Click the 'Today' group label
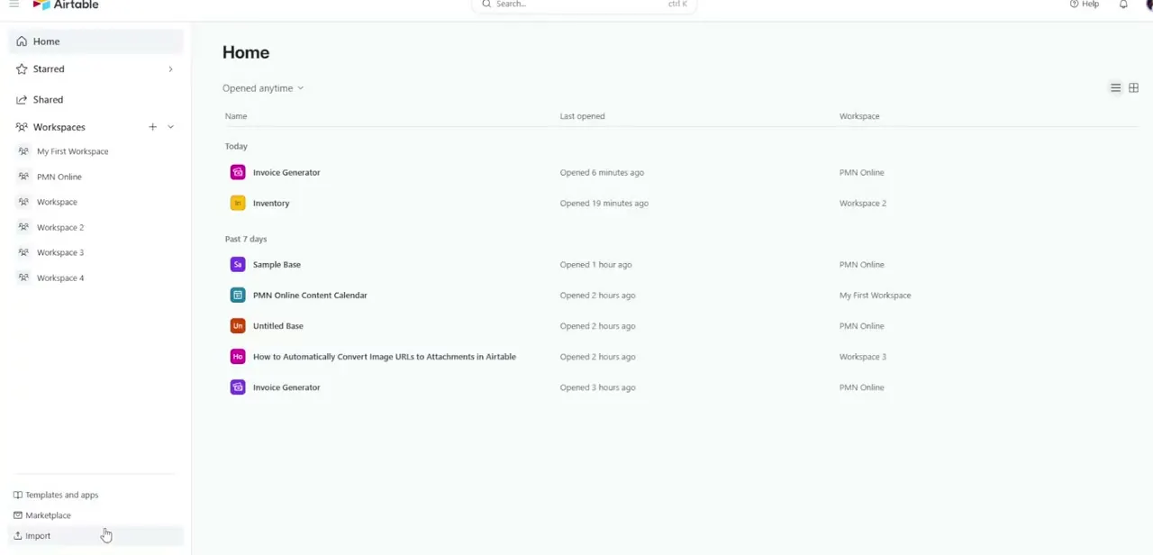This screenshot has width=1153, height=555. [x=236, y=146]
